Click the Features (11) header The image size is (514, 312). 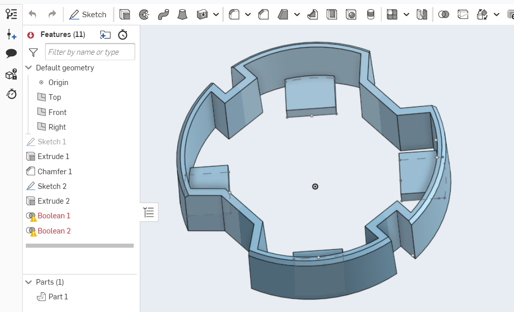pos(63,34)
